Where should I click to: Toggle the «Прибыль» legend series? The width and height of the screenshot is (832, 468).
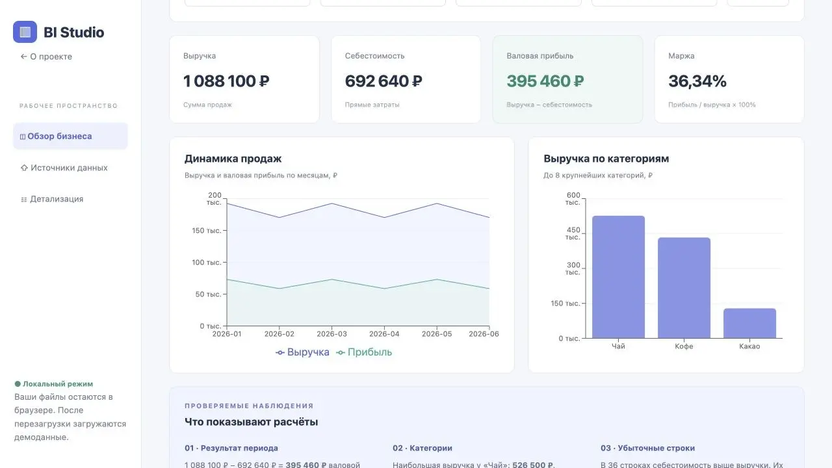click(x=364, y=352)
